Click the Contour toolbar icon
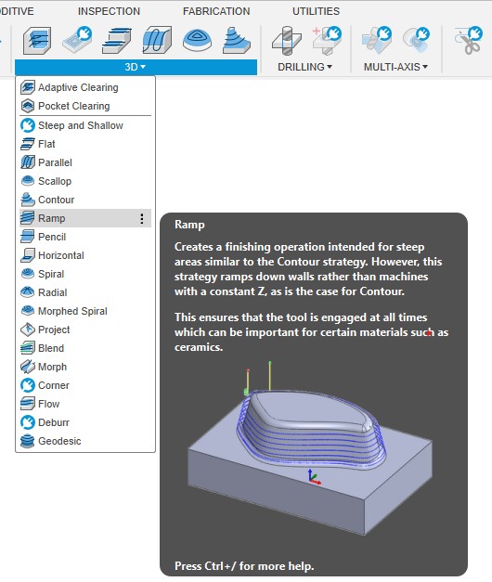492x582 pixels. pyautogui.click(x=237, y=40)
